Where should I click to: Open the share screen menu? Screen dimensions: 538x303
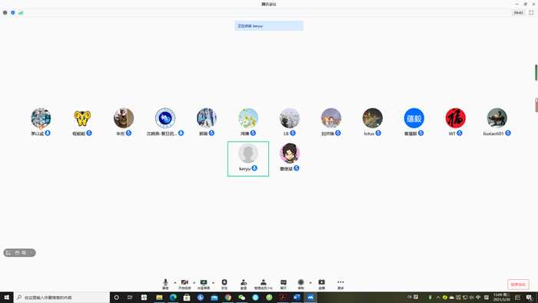(204, 284)
